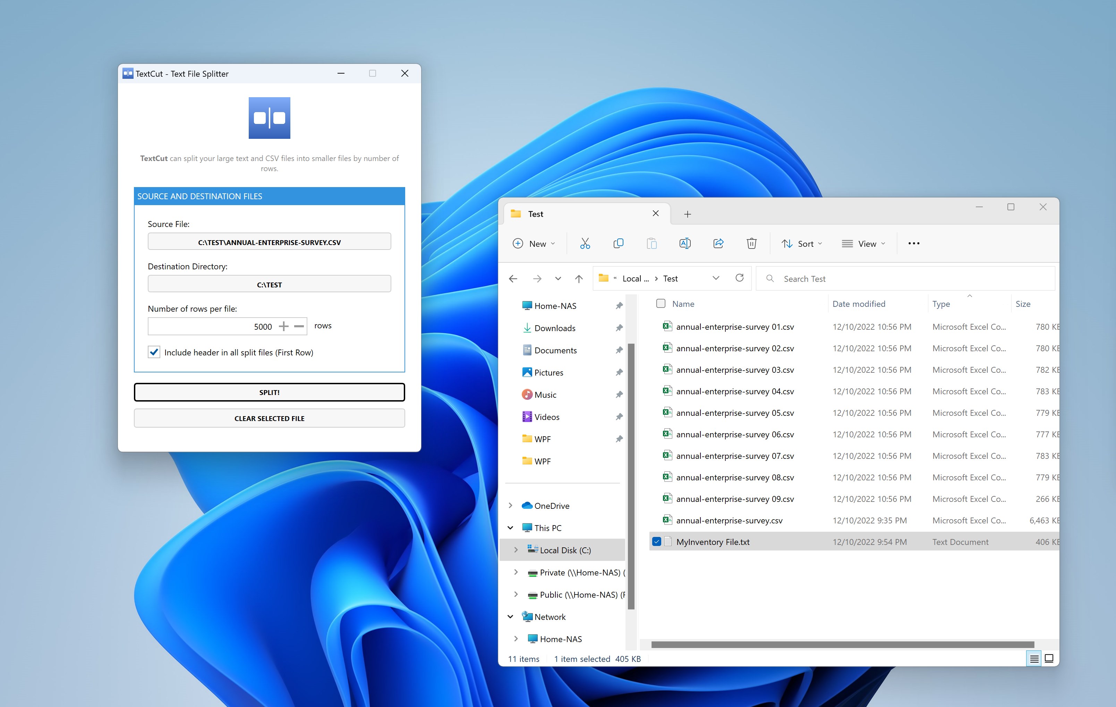Open Music in the navigation pane
The image size is (1116, 707).
pyautogui.click(x=545, y=395)
